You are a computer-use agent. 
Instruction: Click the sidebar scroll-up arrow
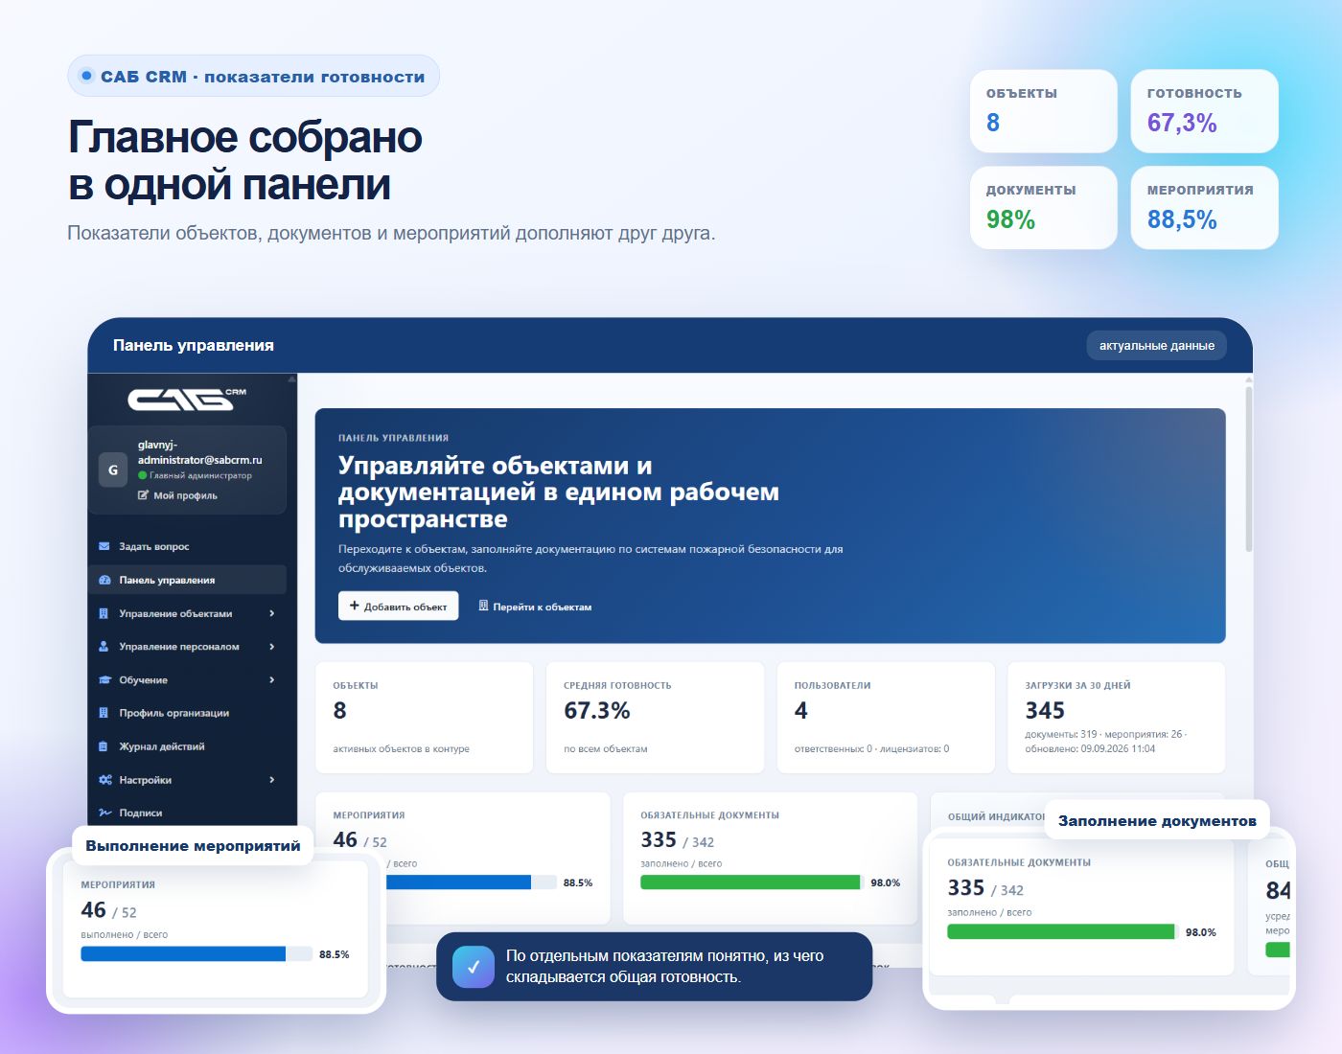point(291,380)
